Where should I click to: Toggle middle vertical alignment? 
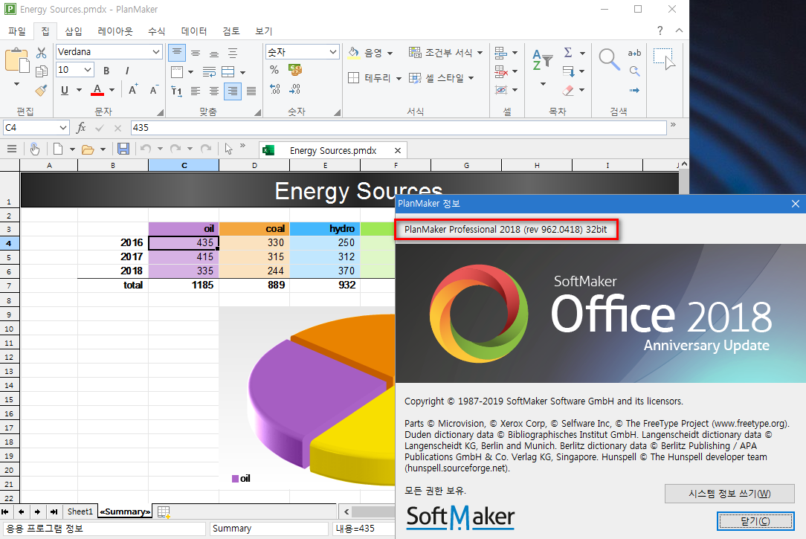click(x=196, y=53)
